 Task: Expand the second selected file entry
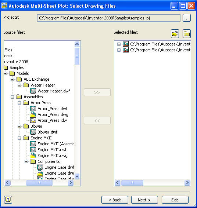click(119, 50)
